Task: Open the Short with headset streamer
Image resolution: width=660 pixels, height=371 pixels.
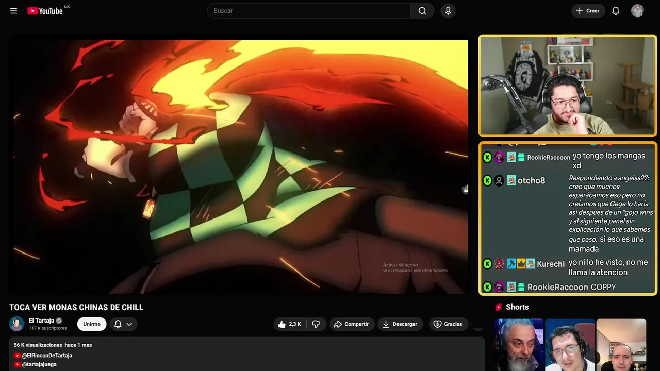Action: 570,345
